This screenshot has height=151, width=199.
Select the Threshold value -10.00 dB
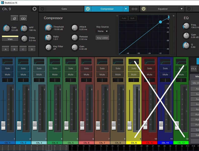[x=58, y=29]
